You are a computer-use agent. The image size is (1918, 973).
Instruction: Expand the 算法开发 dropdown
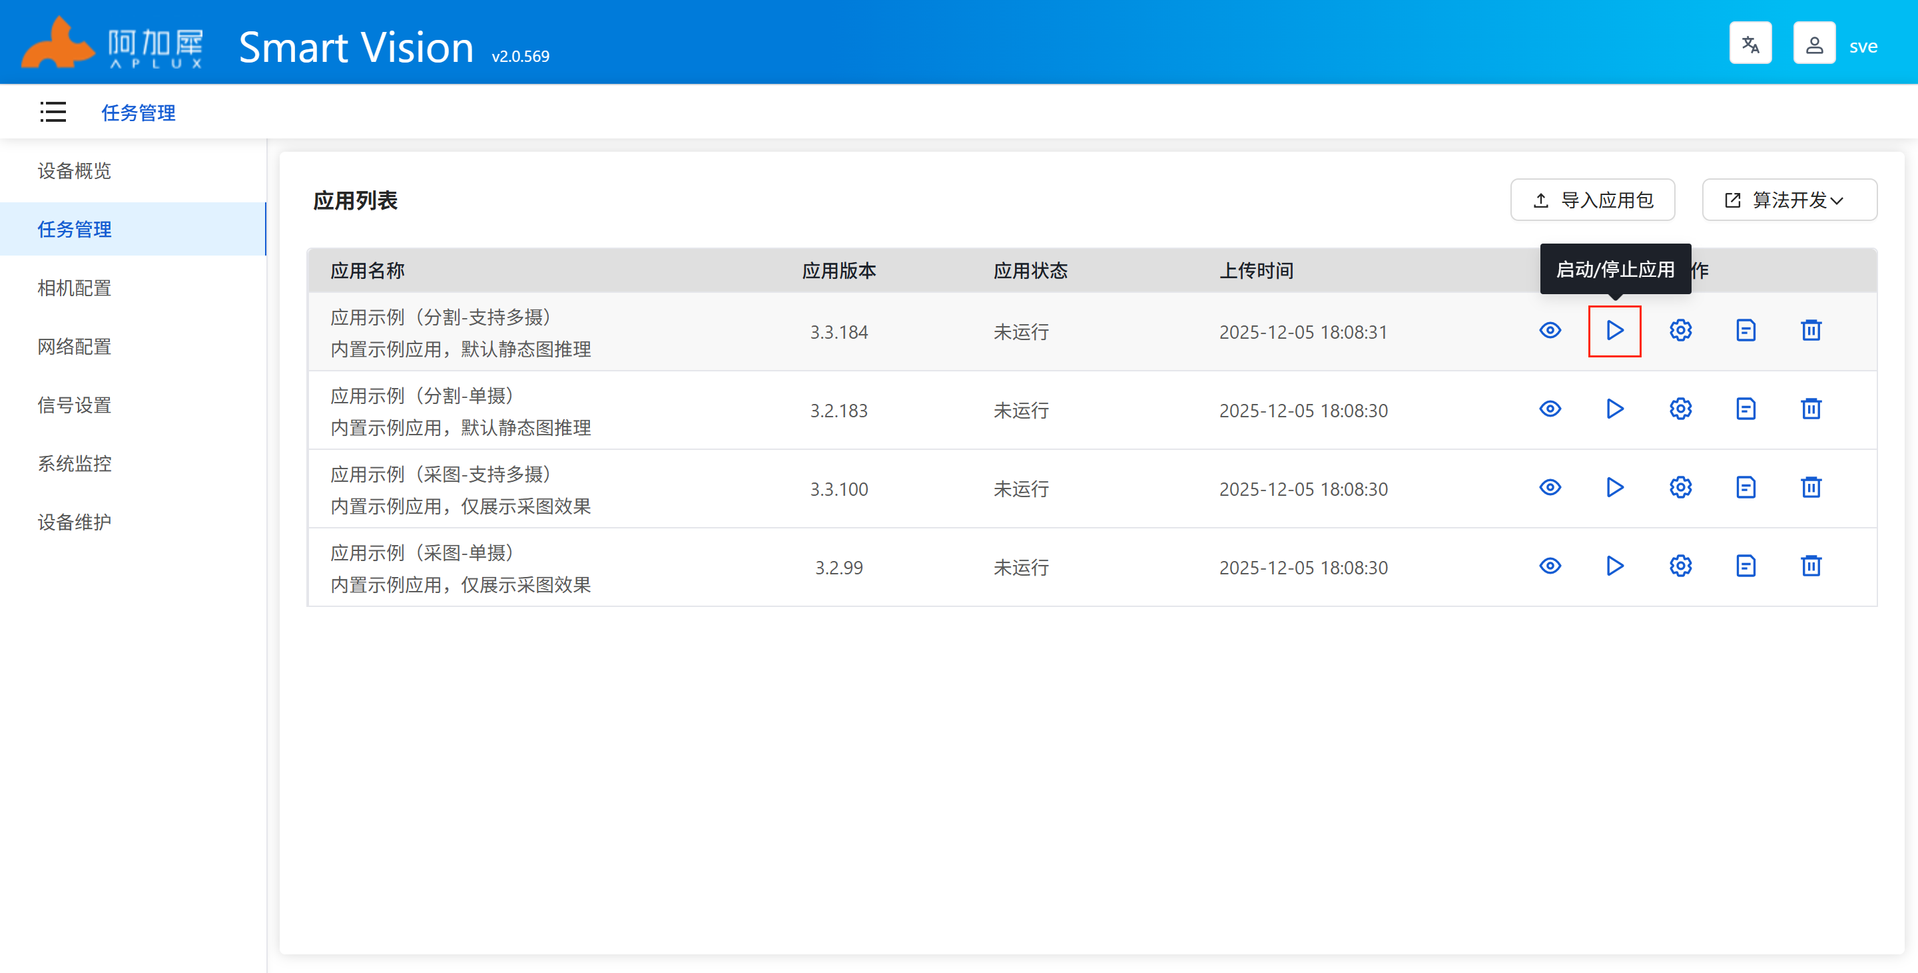[1788, 200]
